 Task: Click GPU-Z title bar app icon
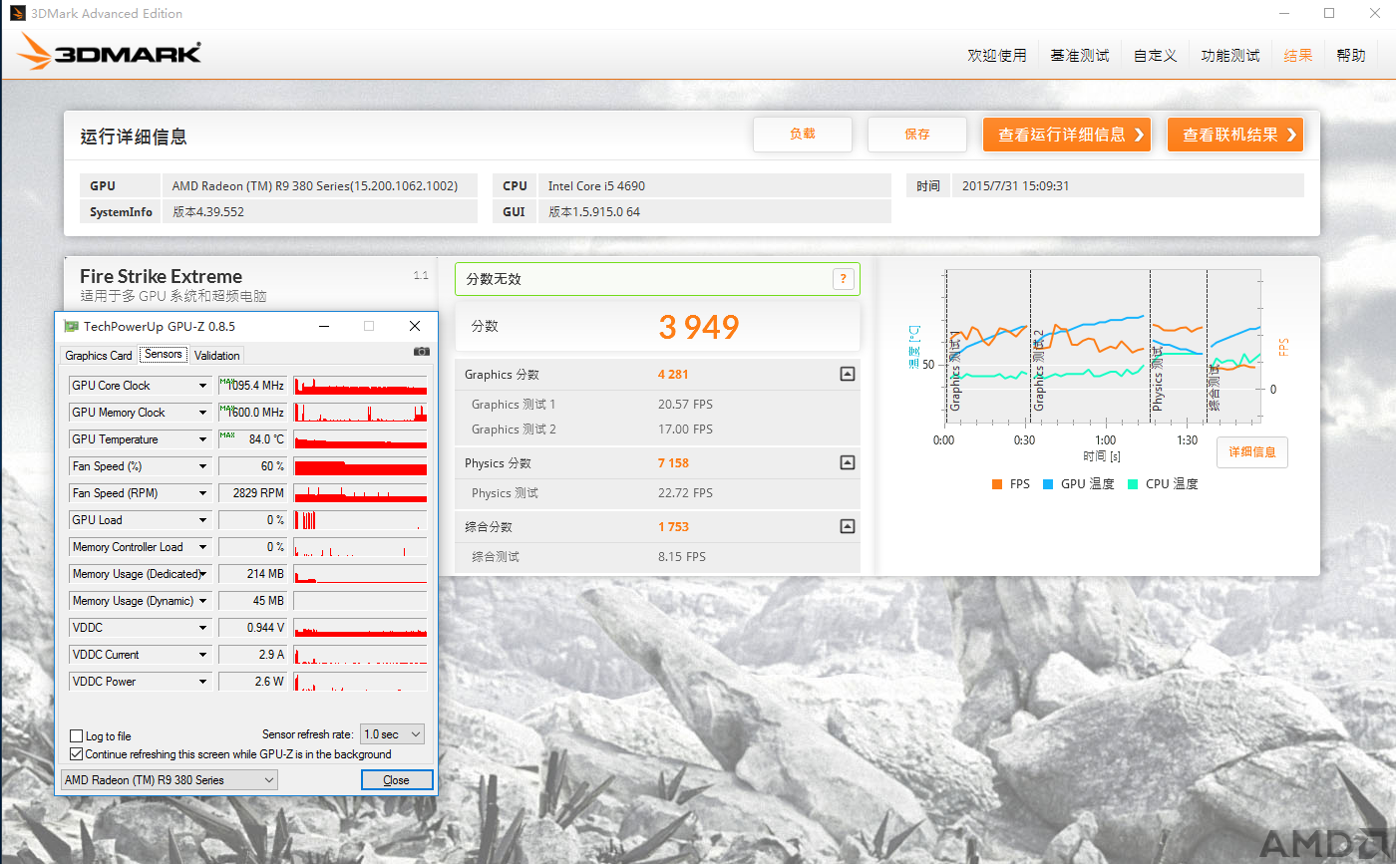[71, 326]
